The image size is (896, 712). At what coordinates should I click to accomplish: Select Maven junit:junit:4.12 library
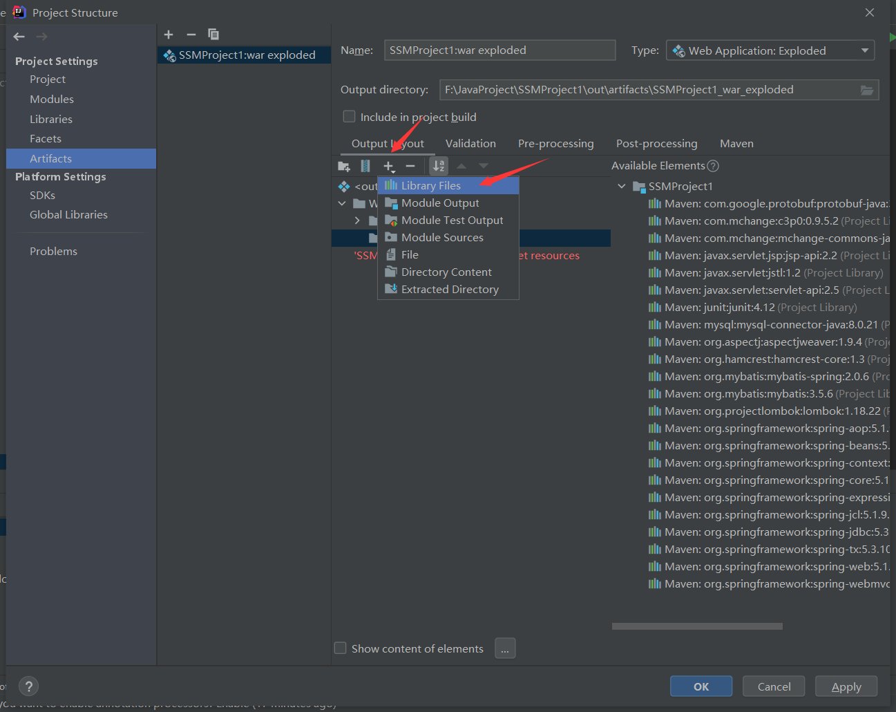coord(752,307)
